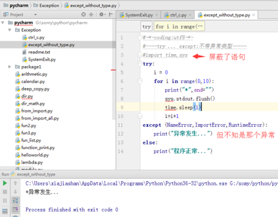Collapse the Exception folder

point(9,30)
